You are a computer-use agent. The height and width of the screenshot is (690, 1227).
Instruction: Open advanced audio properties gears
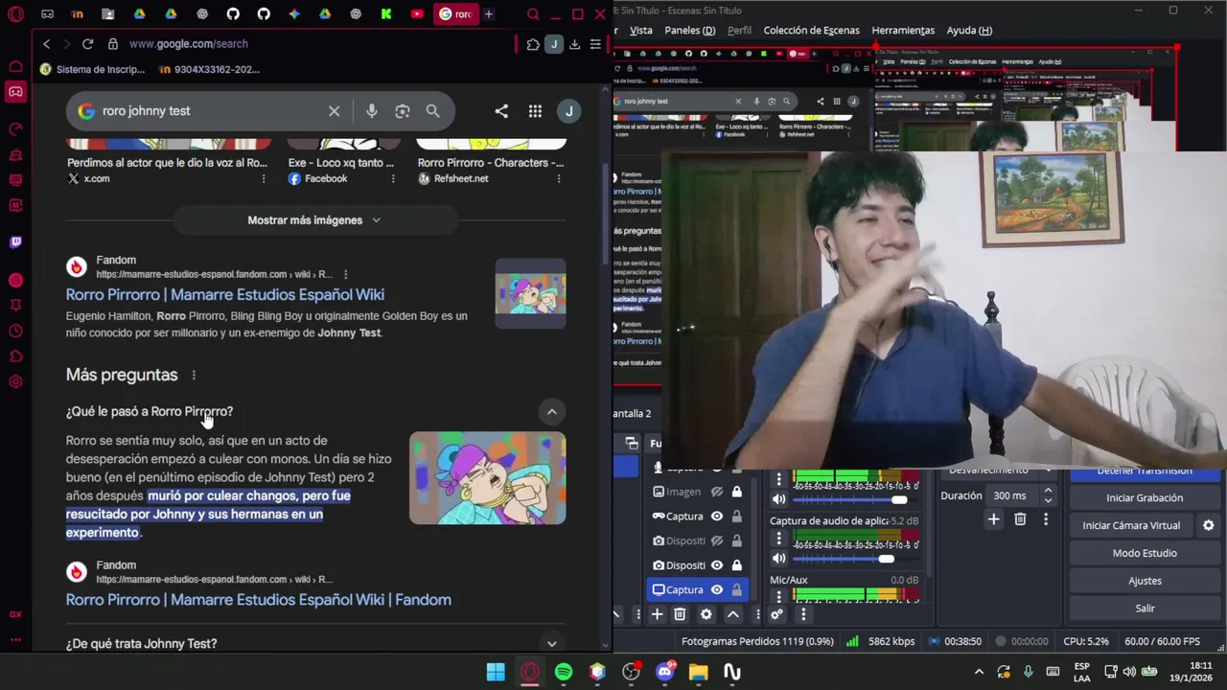tap(776, 614)
